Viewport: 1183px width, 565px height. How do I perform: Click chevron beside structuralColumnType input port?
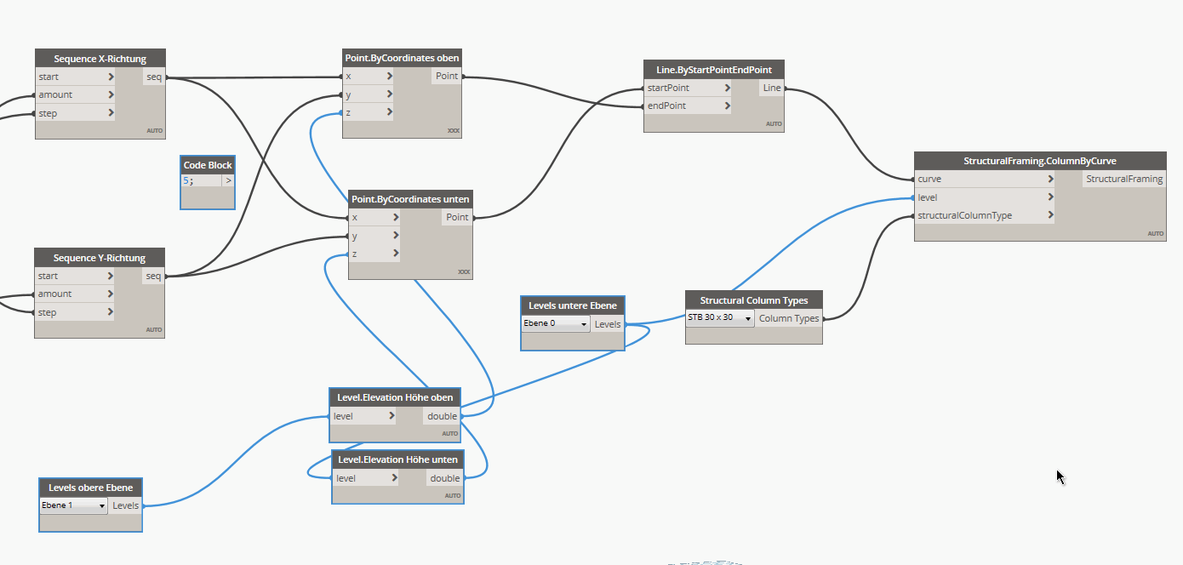[1051, 215]
